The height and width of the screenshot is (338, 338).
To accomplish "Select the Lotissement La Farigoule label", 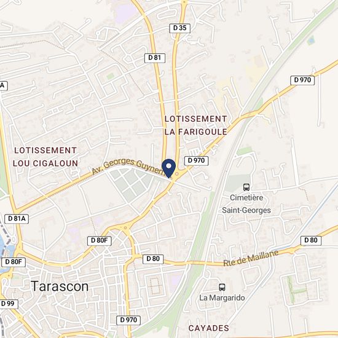I will point(195,125).
